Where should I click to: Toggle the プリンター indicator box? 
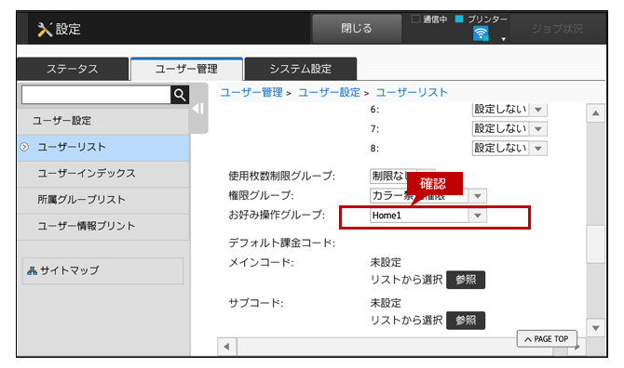459,20
